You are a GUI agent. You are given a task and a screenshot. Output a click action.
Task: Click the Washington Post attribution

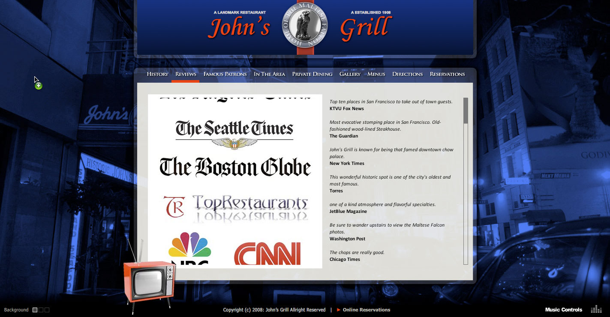[347, 239]
